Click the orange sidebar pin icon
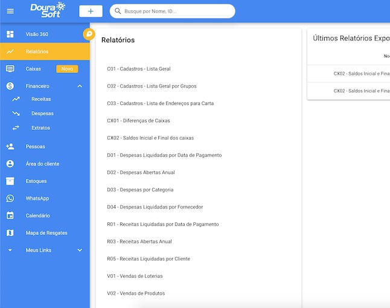The width and height of the screenshot is (390, 308). pyautogui.click(x=89, y=34)
